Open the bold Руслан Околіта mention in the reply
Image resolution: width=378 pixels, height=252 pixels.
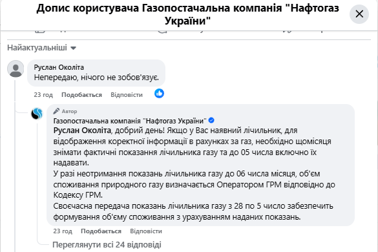point(82,131)
